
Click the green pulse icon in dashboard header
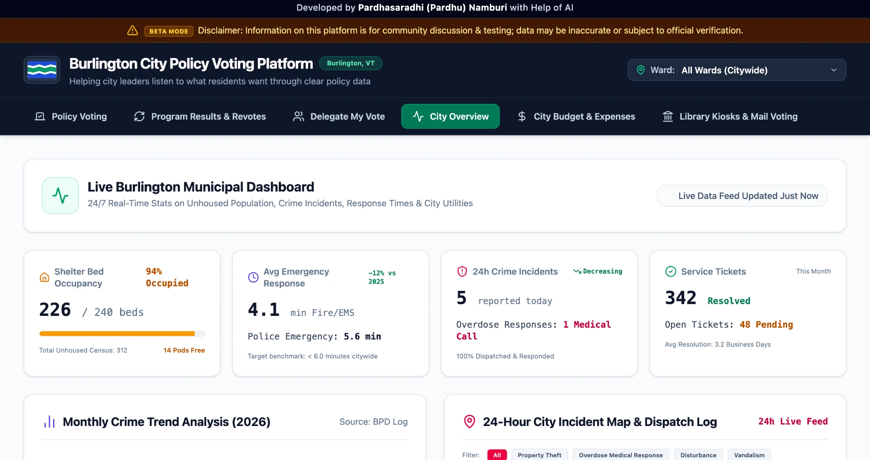pyautogui.click(x=60, y=196)
